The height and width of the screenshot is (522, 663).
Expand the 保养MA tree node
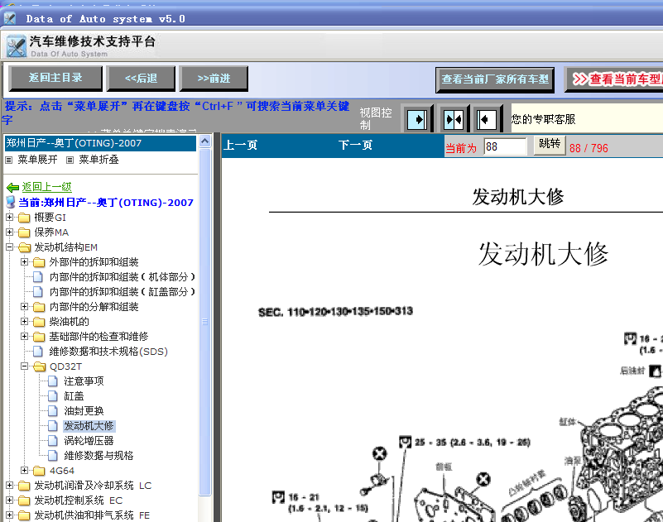(x=9, y=232)
